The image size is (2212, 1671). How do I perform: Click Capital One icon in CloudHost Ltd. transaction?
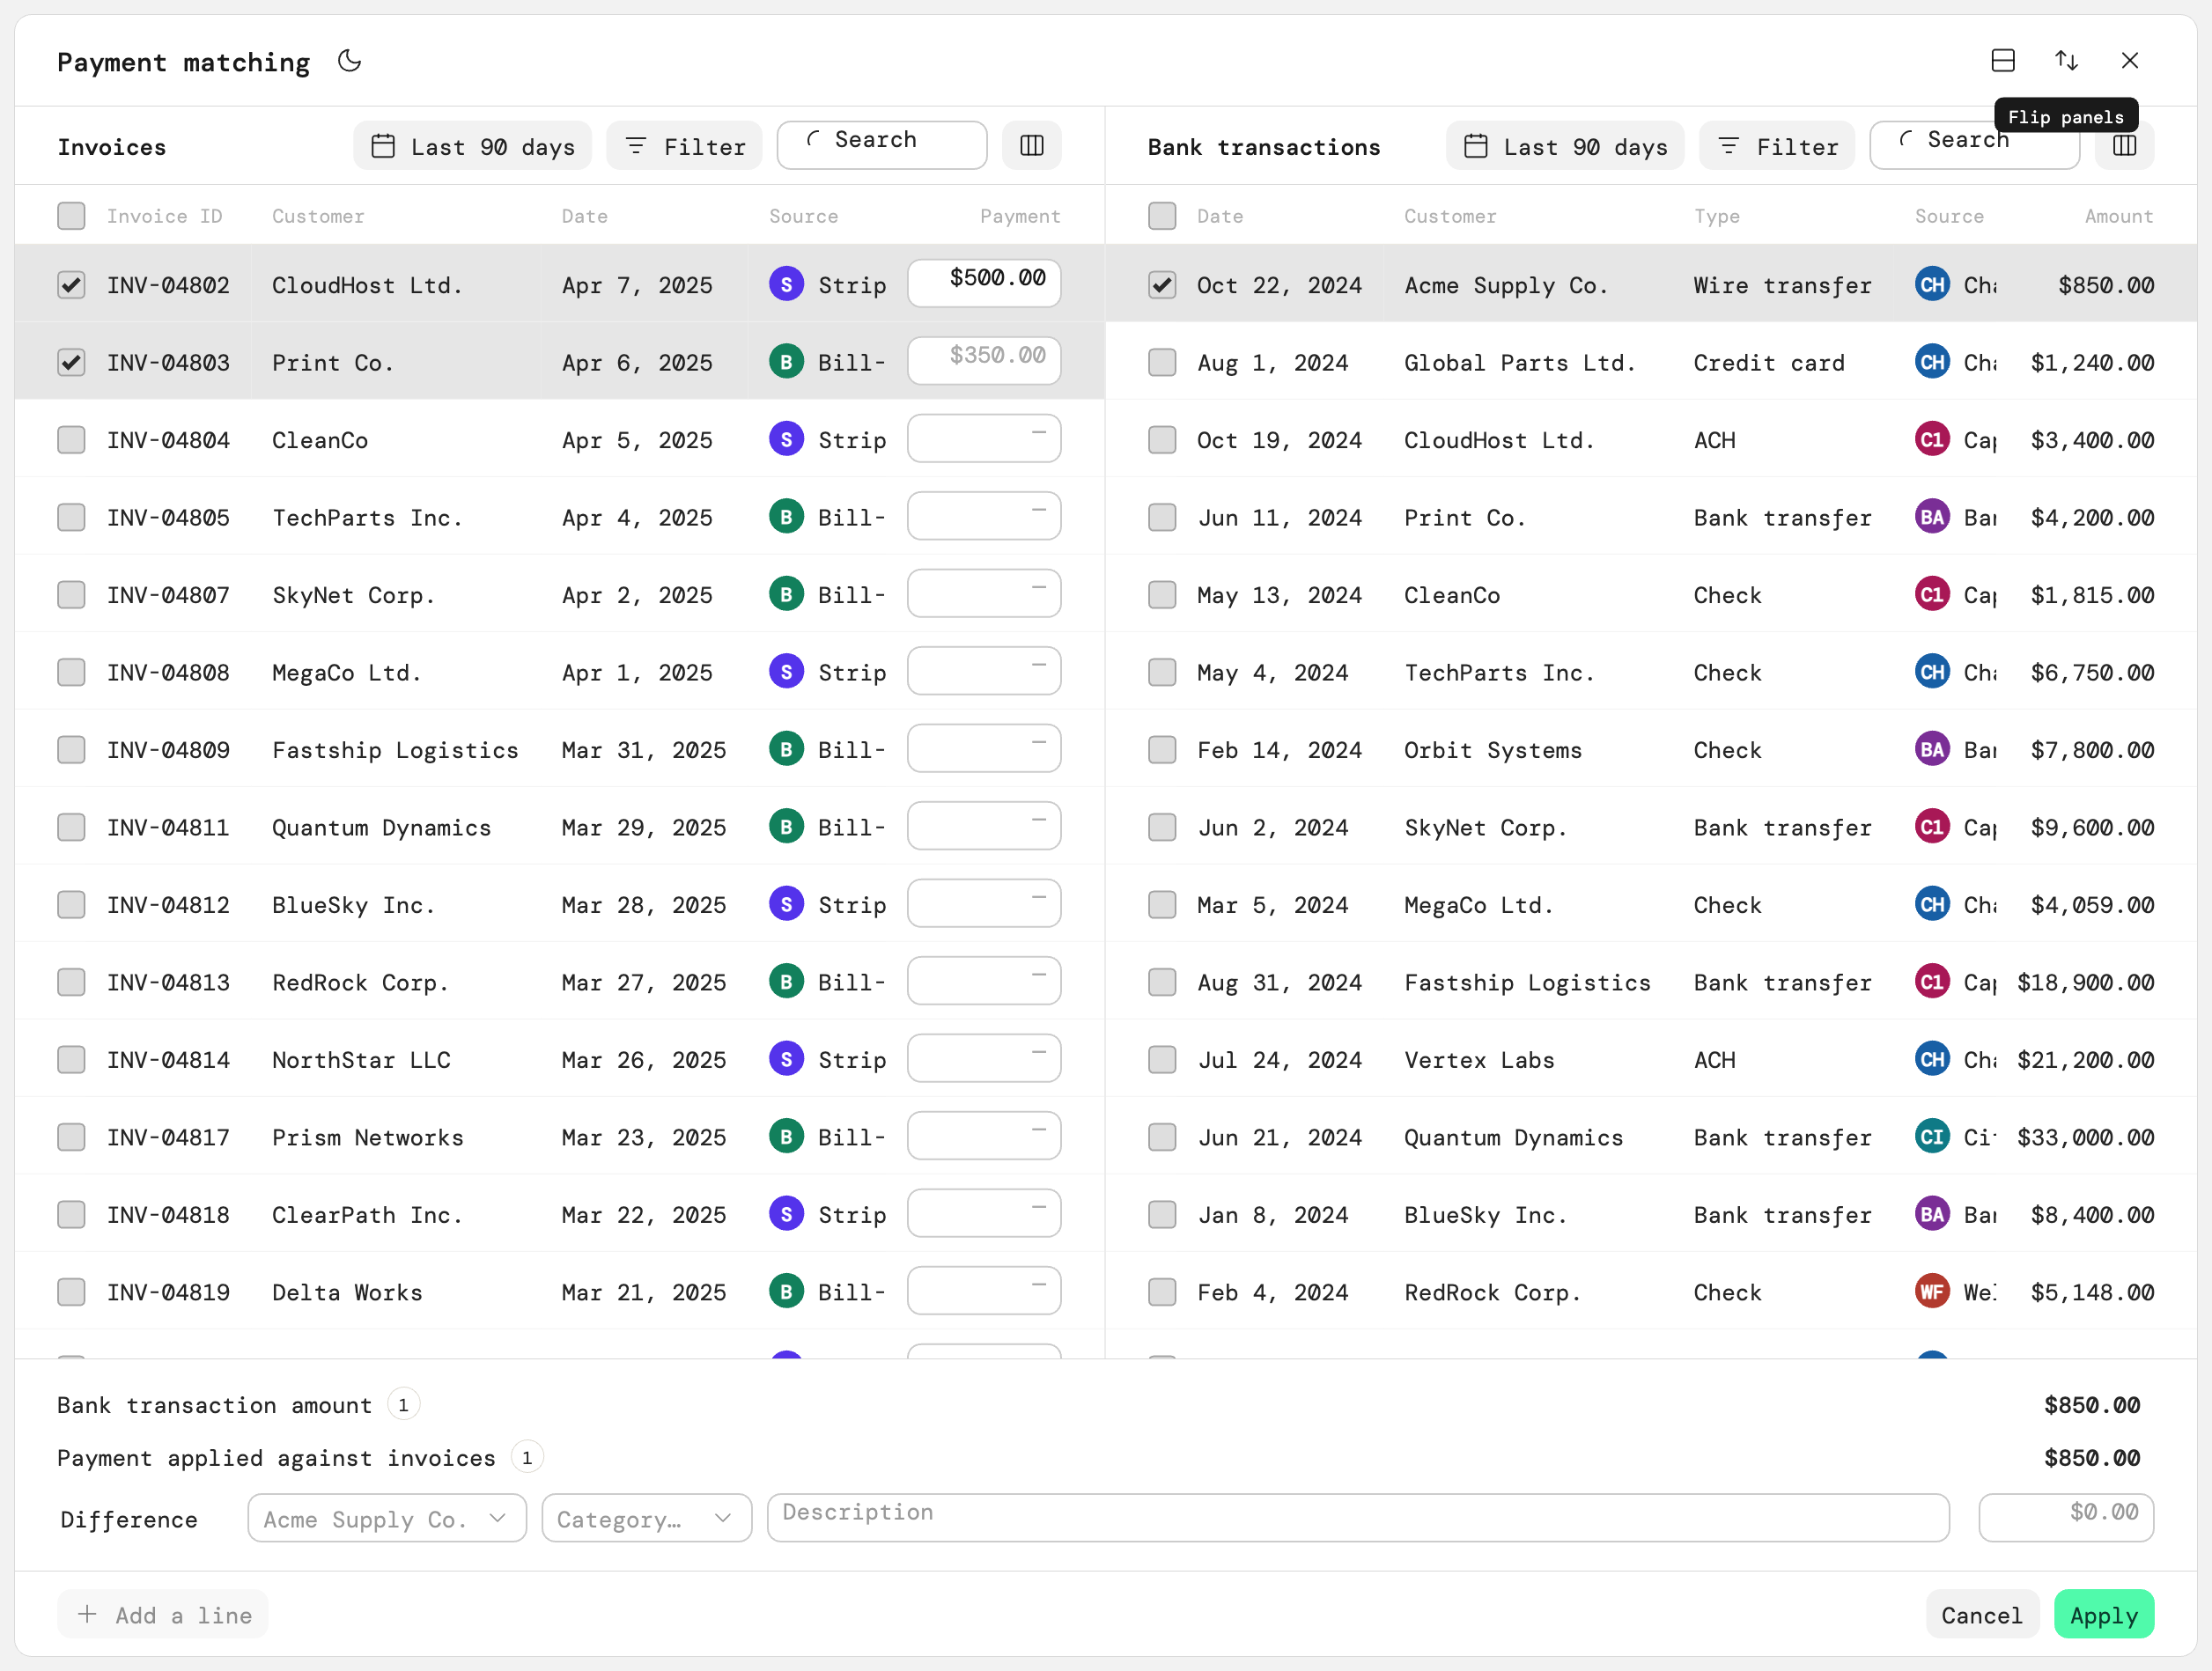(1932, 439)
